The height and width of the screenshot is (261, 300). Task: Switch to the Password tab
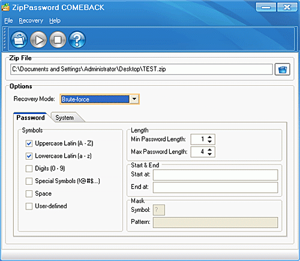(31, 118)
